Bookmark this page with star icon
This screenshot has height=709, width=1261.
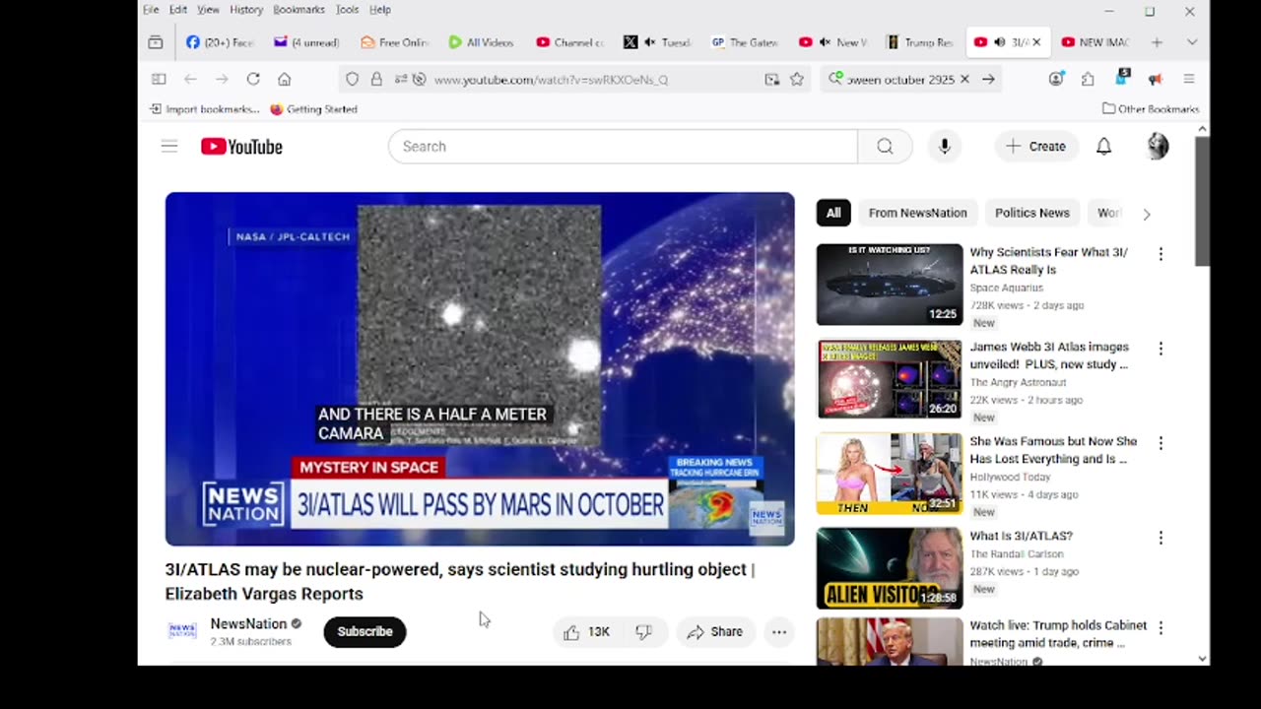pos(797,79)
